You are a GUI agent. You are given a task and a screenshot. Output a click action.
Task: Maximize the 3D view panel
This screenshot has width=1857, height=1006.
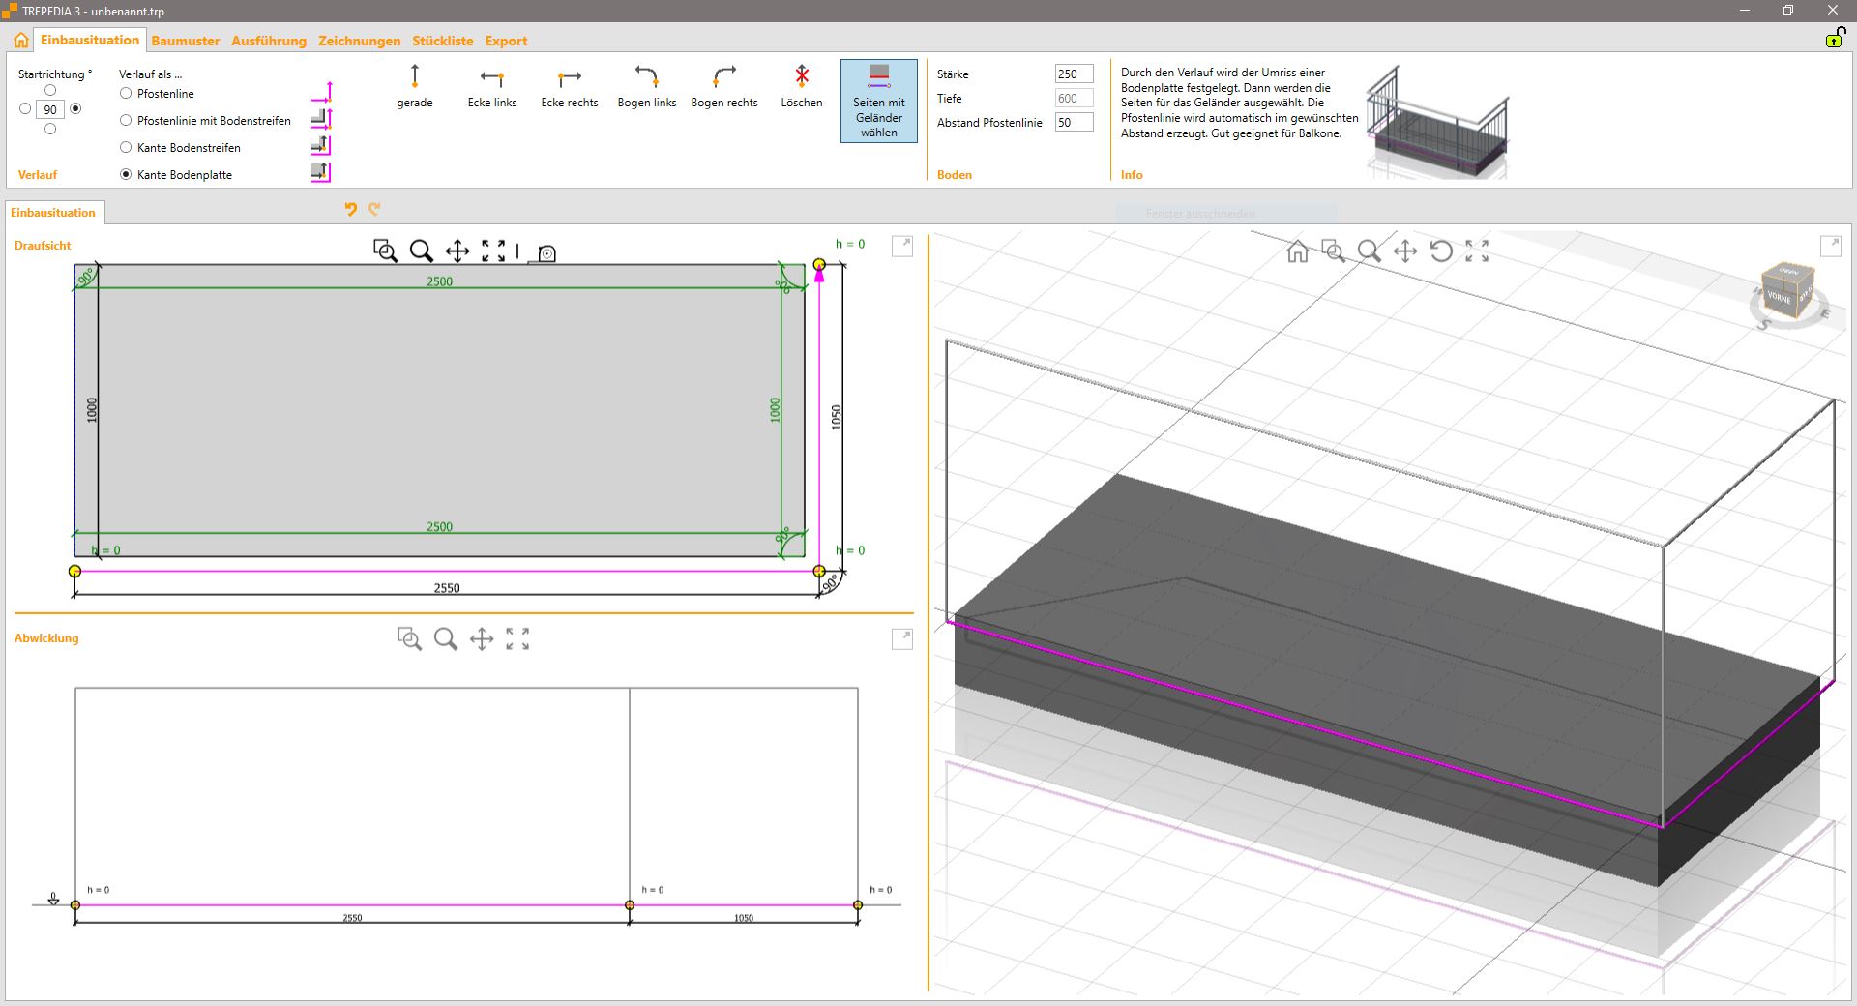[x=1830, y=246]
